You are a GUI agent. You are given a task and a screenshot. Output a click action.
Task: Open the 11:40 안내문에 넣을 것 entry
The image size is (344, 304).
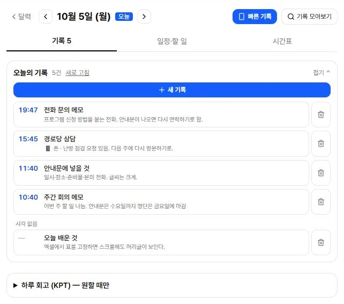click(161, 173)
